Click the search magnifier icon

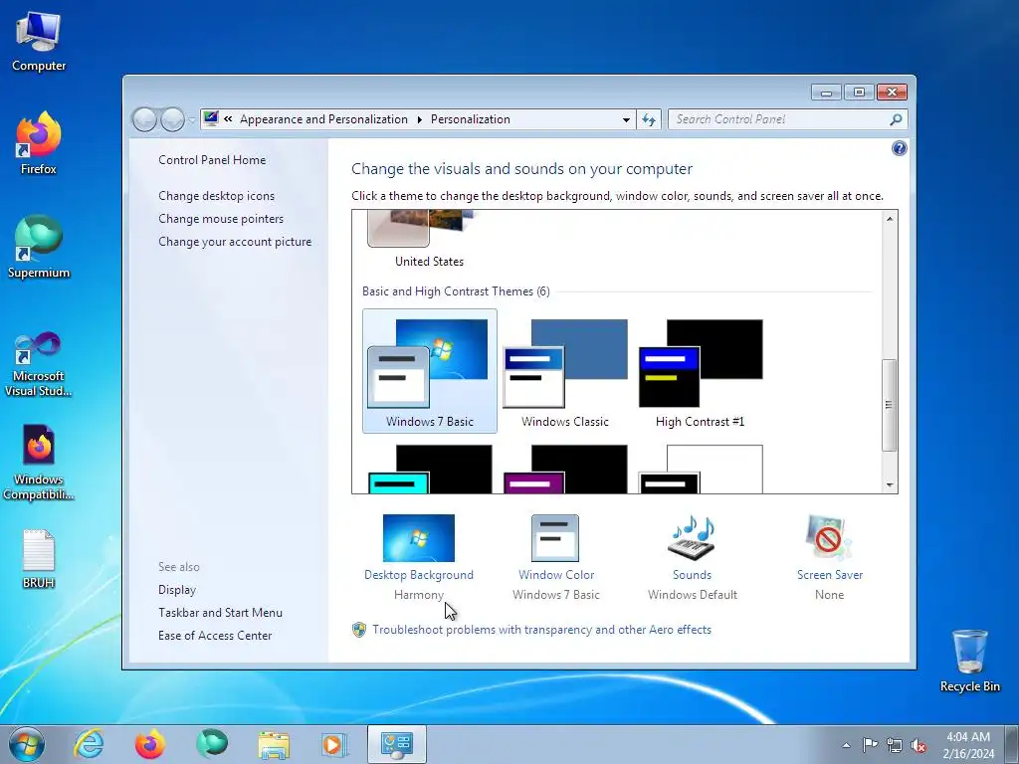(x=896, y=119)
